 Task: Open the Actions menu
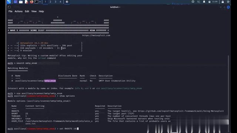point(19,11)
